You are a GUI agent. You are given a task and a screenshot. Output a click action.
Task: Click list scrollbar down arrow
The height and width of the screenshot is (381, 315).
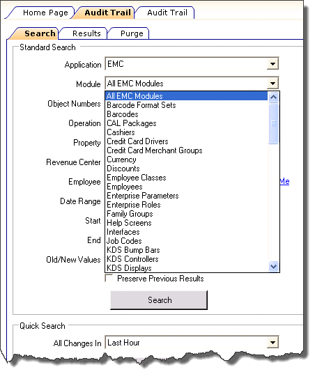(273, 266)
